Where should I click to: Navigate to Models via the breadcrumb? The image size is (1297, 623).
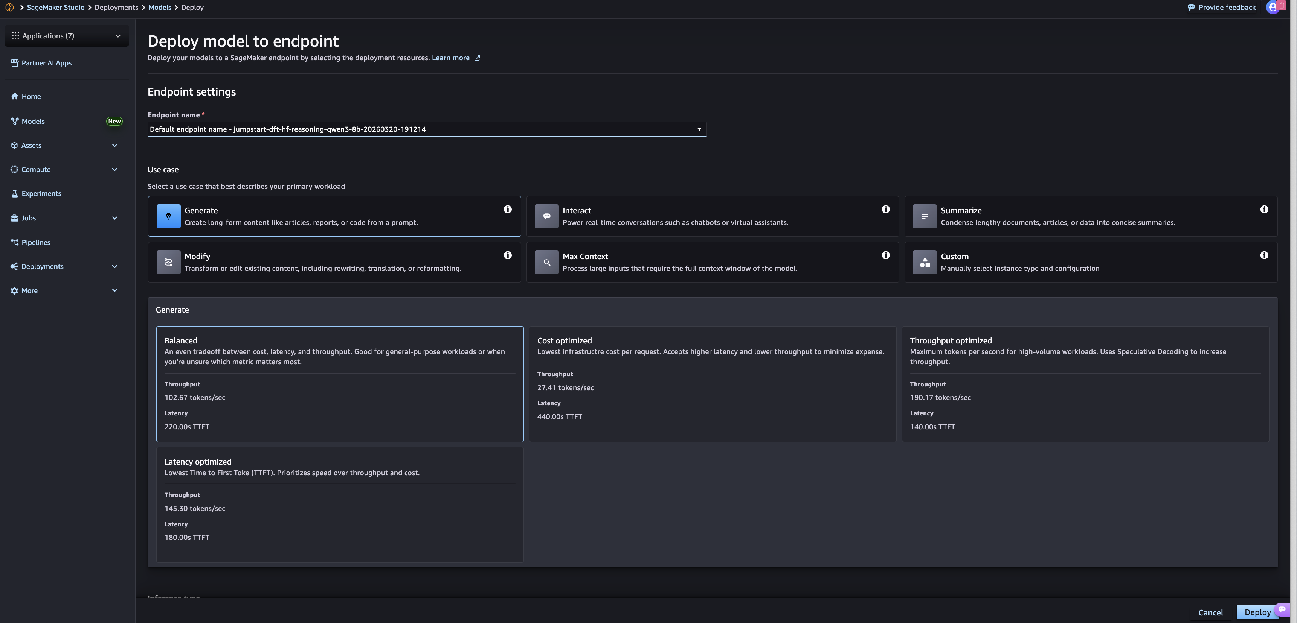point(160,7)
